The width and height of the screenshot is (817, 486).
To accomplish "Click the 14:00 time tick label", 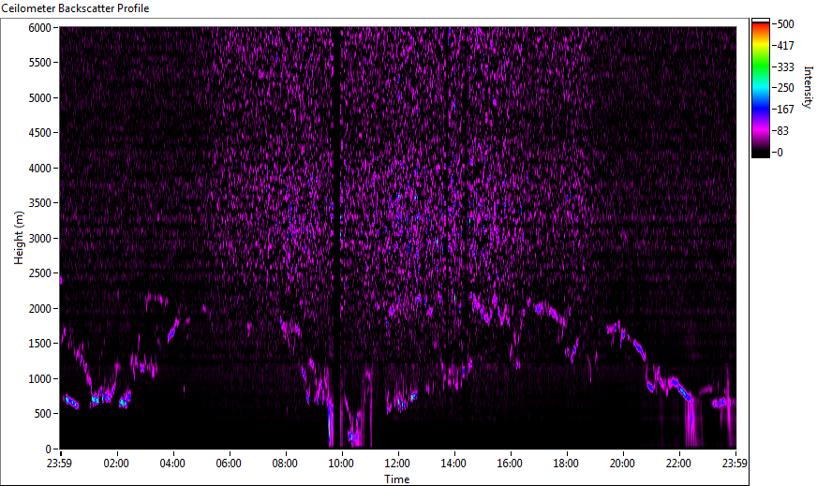I will [453, 464].
